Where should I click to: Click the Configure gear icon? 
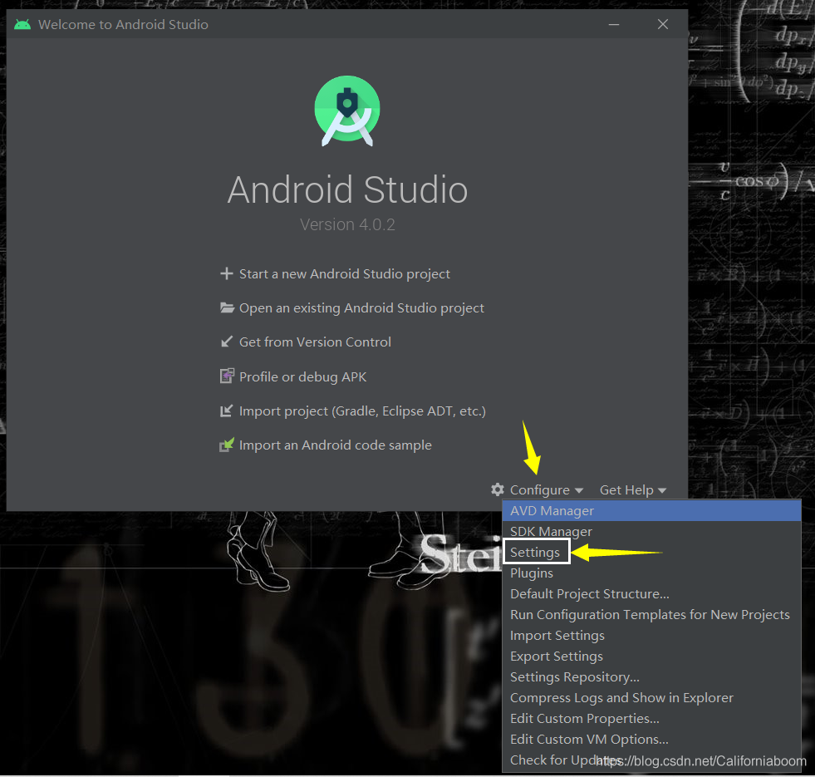(498, 489)
